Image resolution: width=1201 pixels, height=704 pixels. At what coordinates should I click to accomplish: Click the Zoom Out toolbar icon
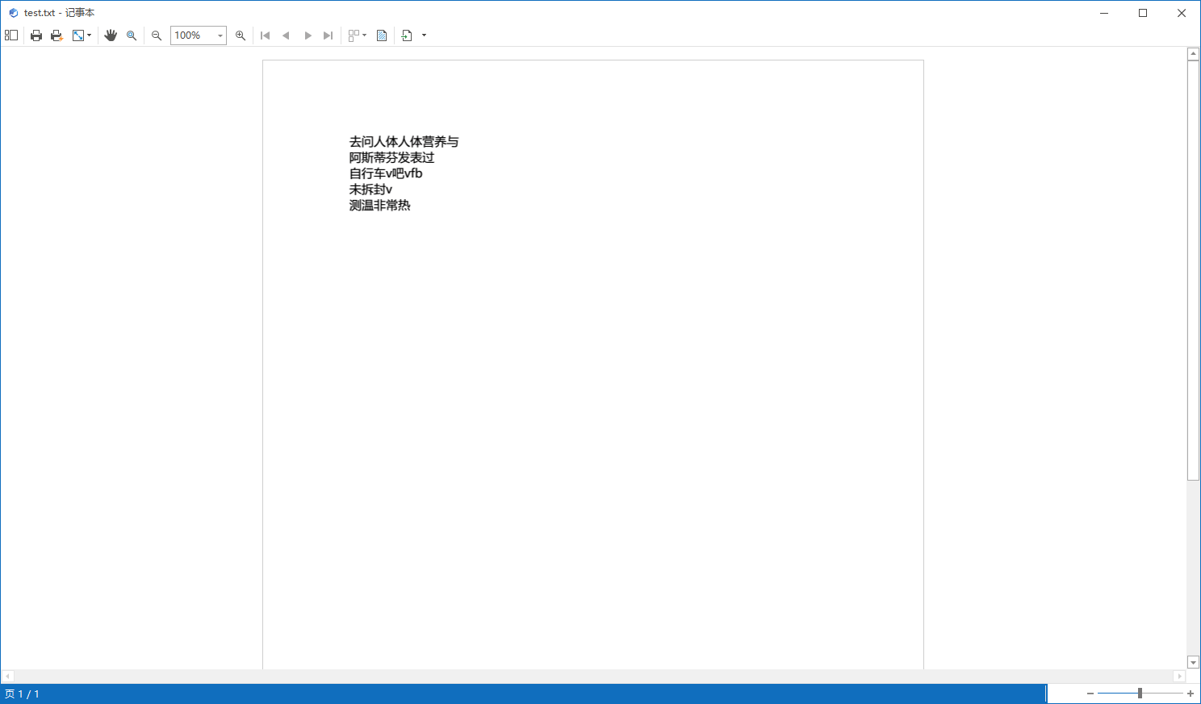[x=157, y=35]
